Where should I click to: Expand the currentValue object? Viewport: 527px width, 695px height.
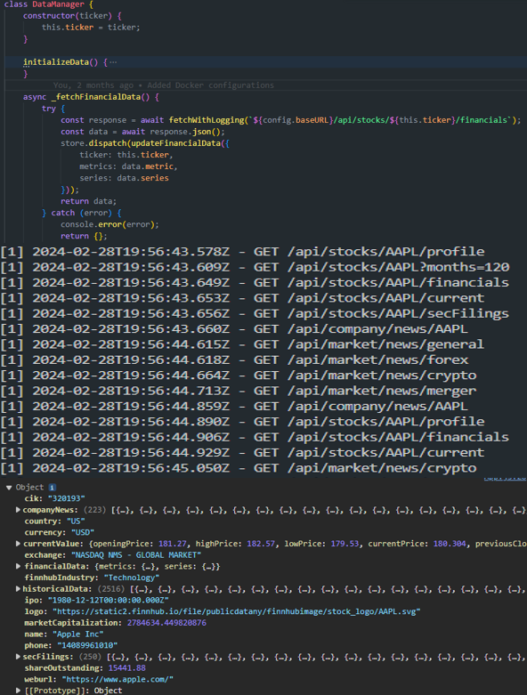[18, 544]
